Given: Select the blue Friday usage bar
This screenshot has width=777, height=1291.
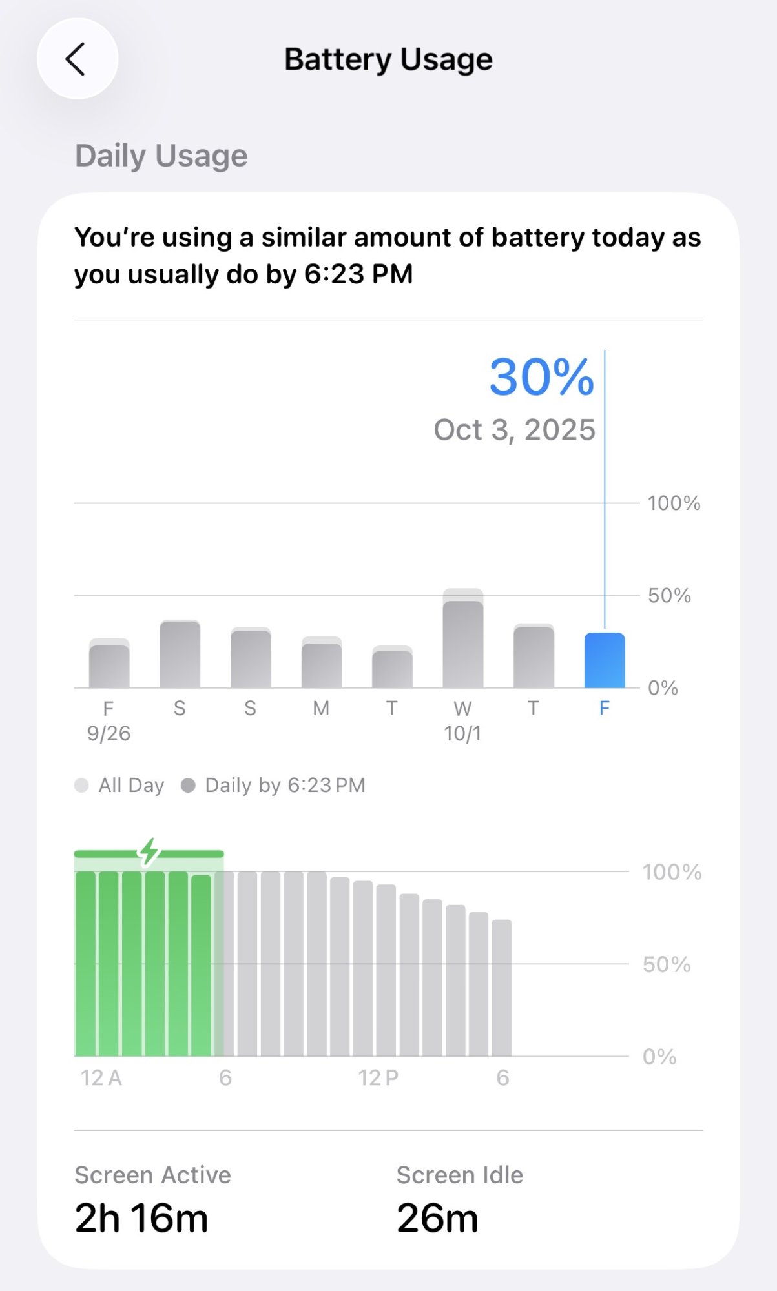Looking at the screenshot, I should tap(604, 660).
